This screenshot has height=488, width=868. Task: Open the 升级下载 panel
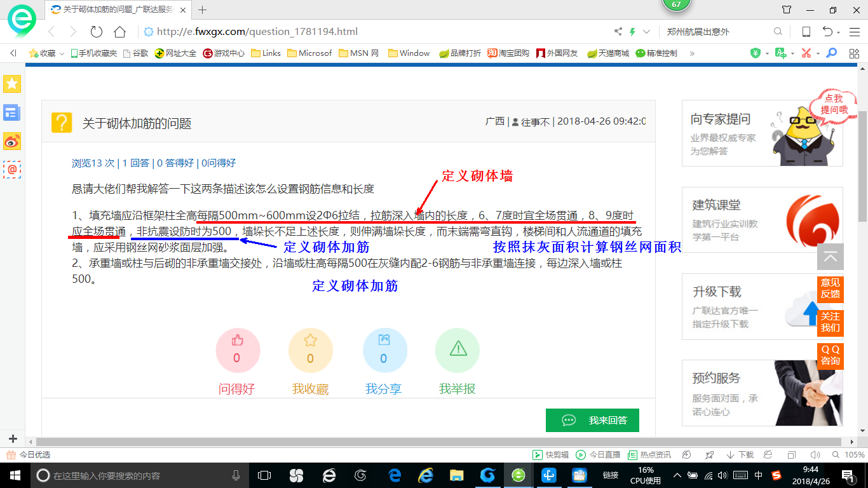(763, 306)
